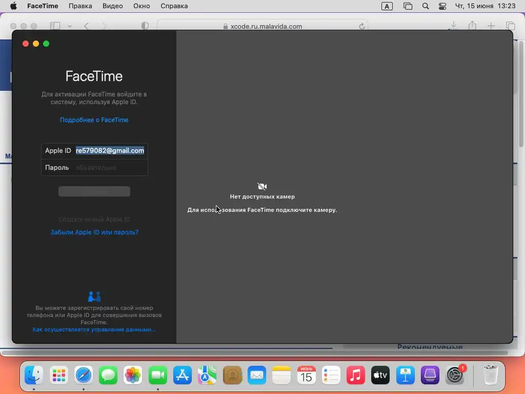Open Trash from the Dock
The image size is (525, 394).
pos(491,375)
